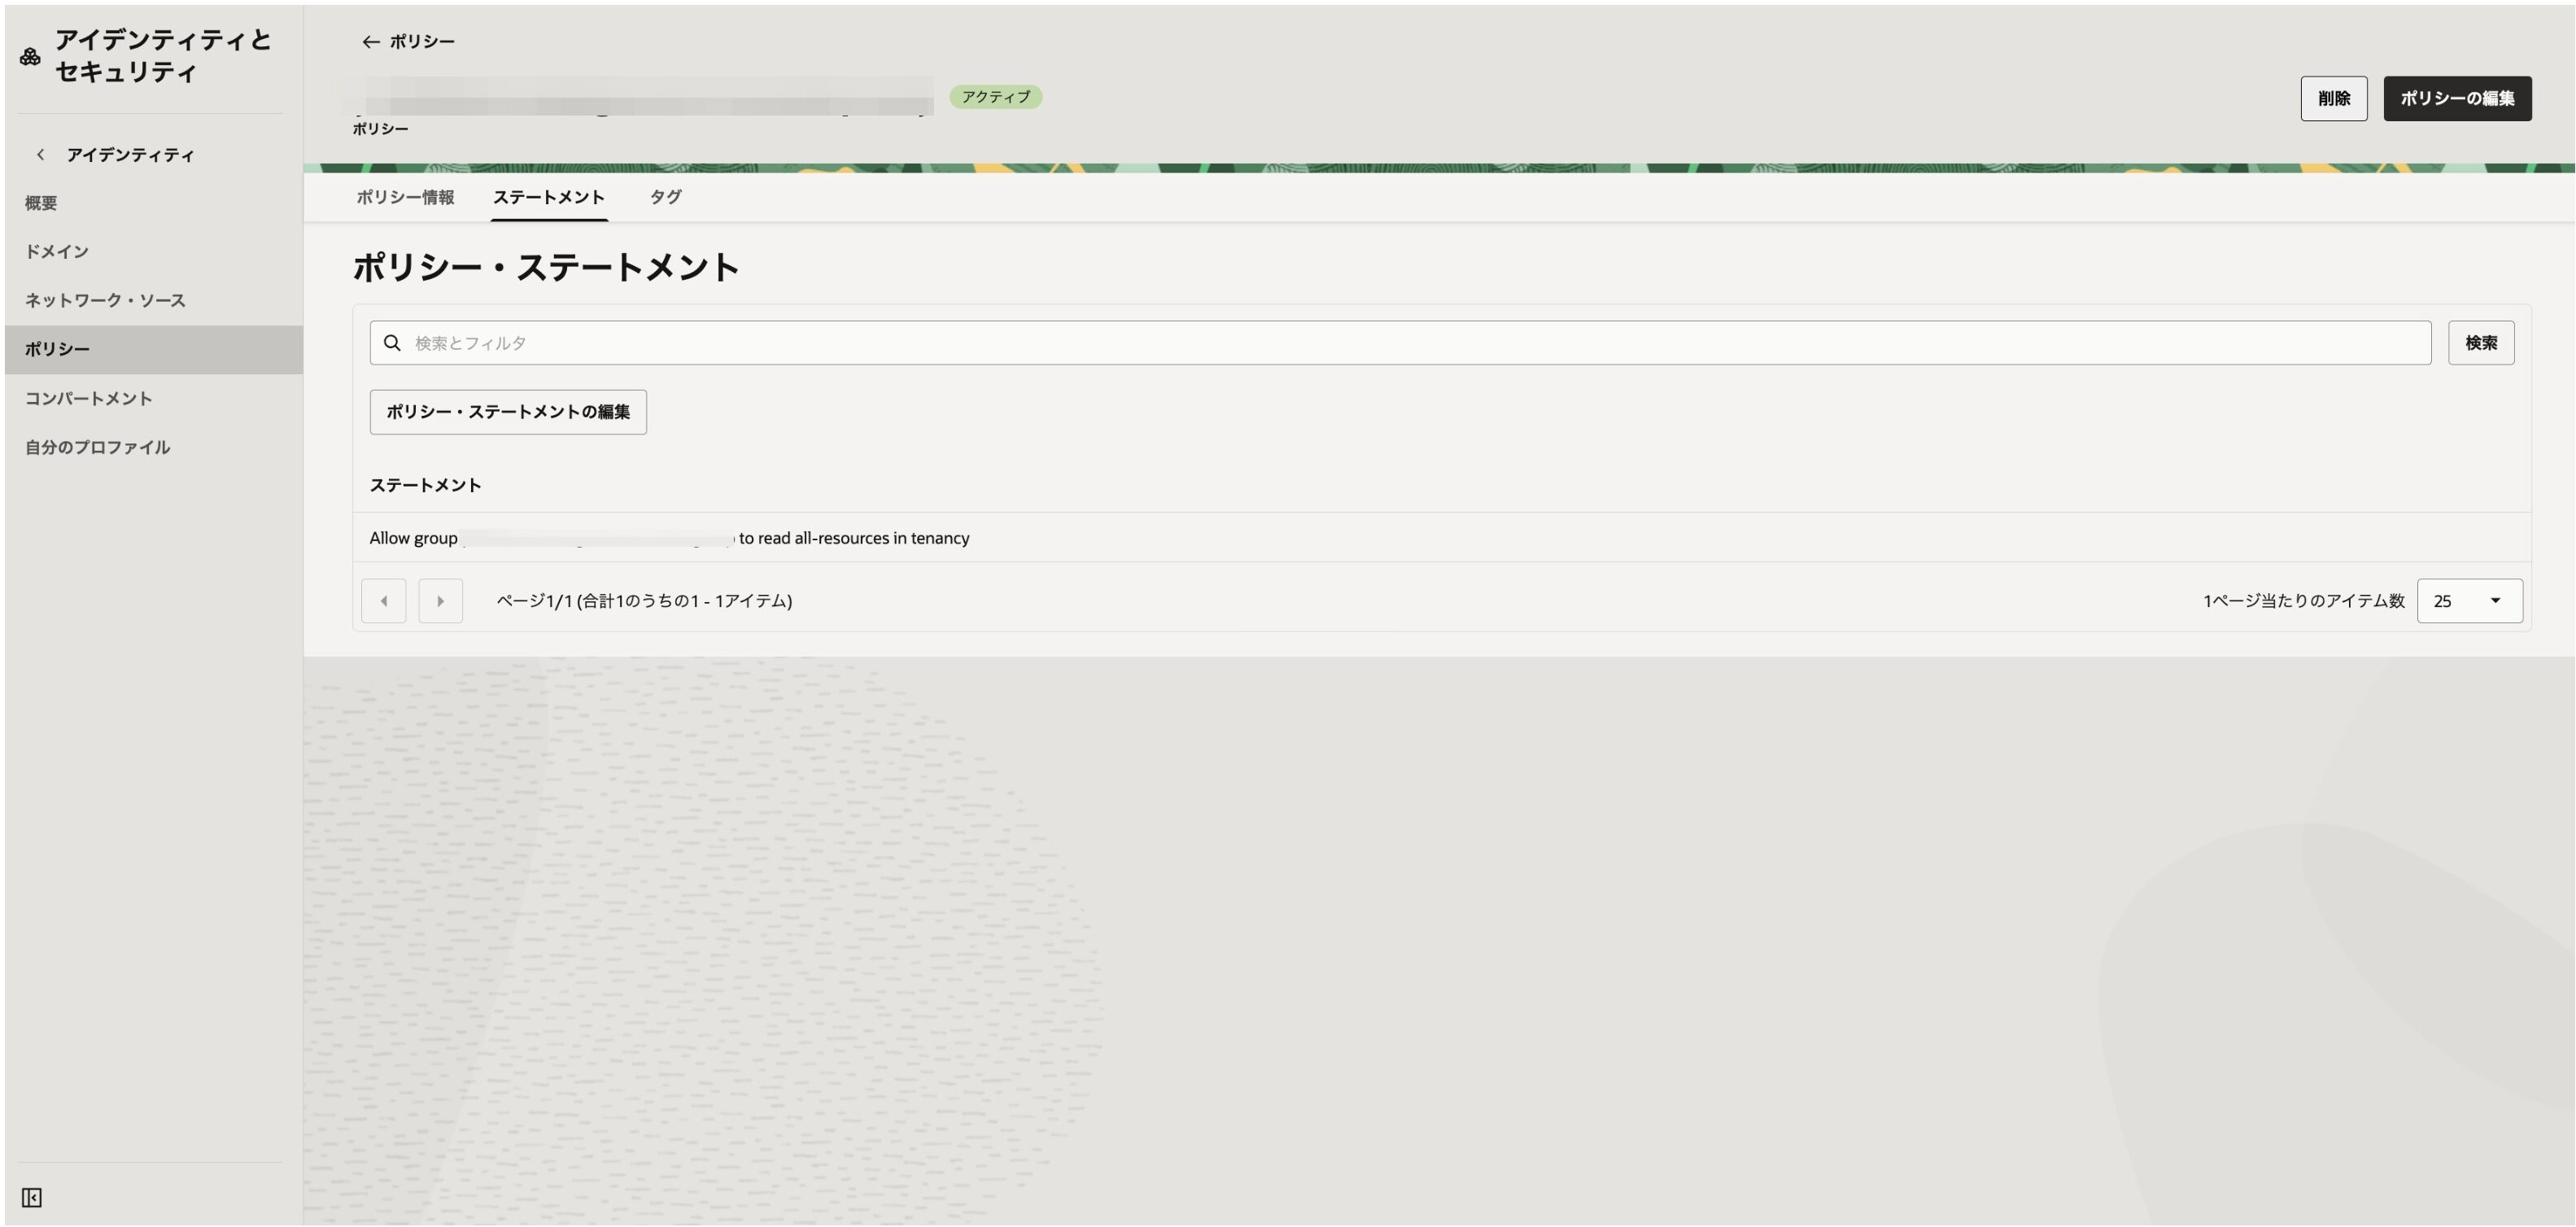Click the magnifier icon in search field

[393, 343]
